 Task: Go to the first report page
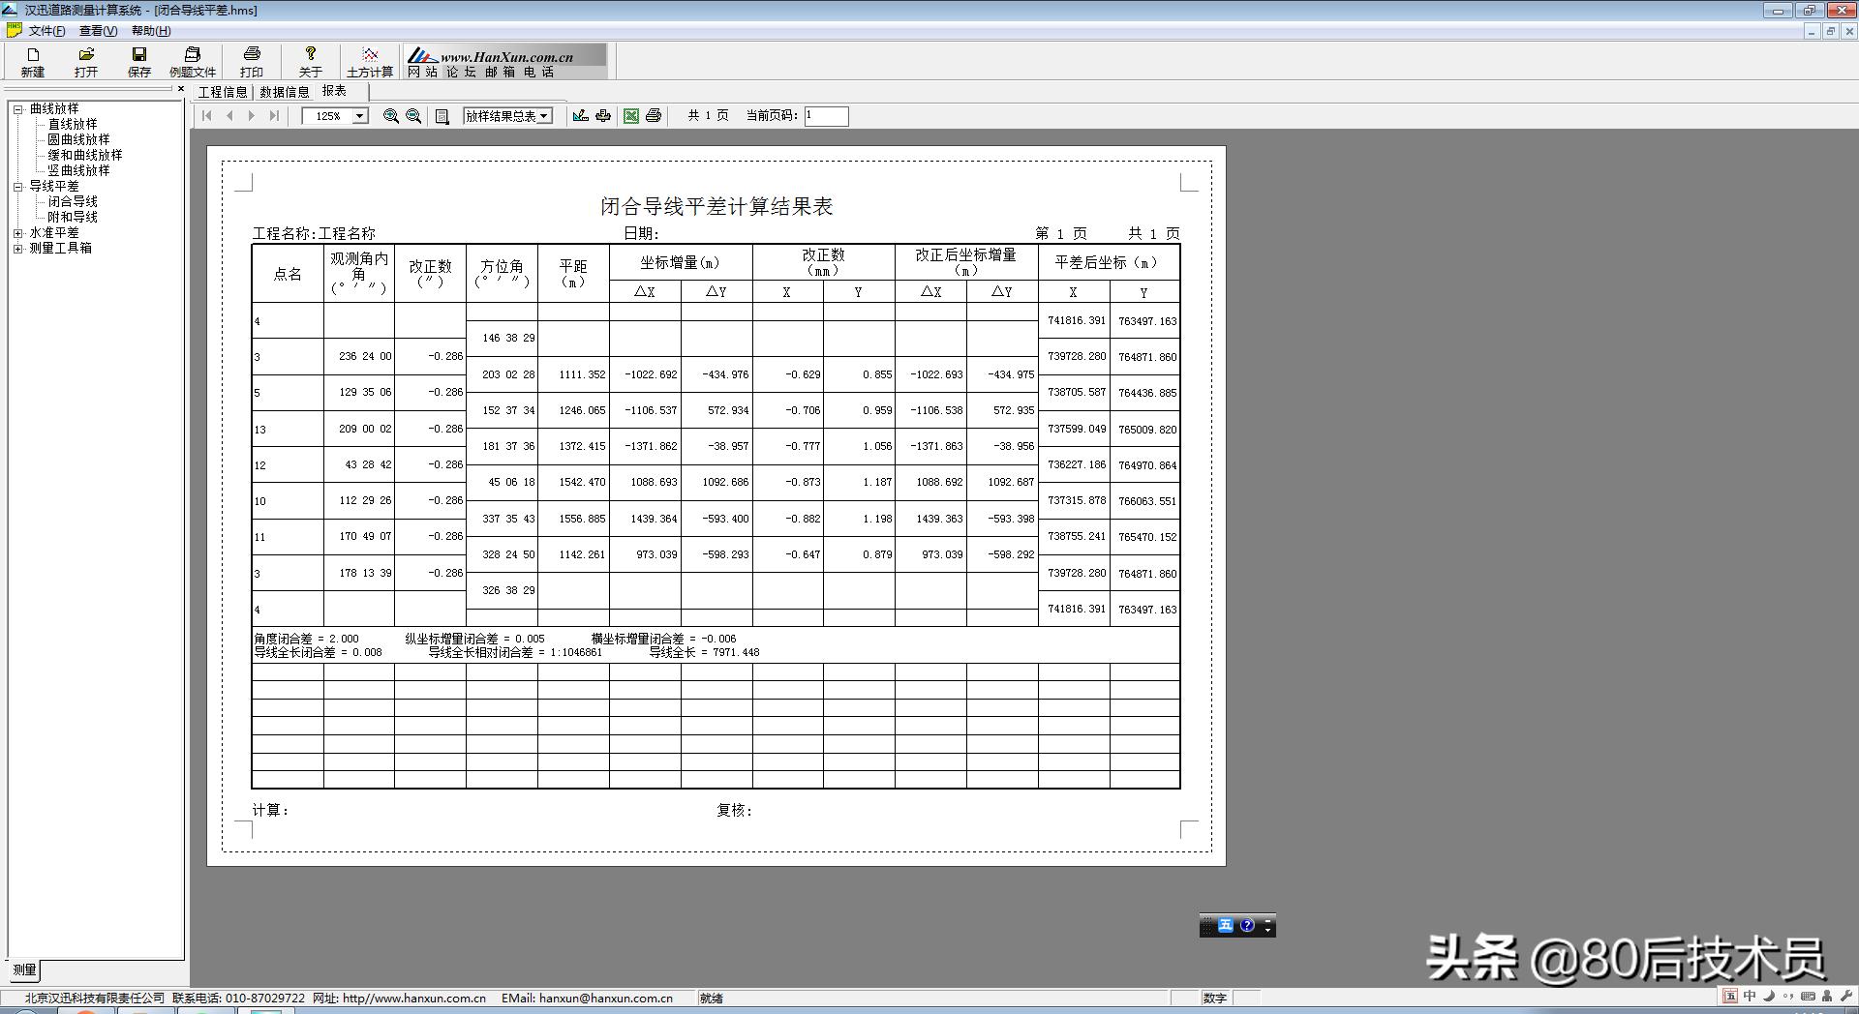click(207, 116)
